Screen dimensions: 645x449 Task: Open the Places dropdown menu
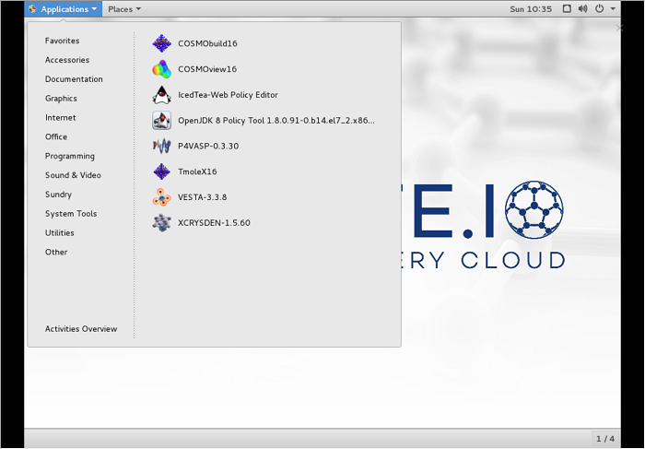[124, 9]
